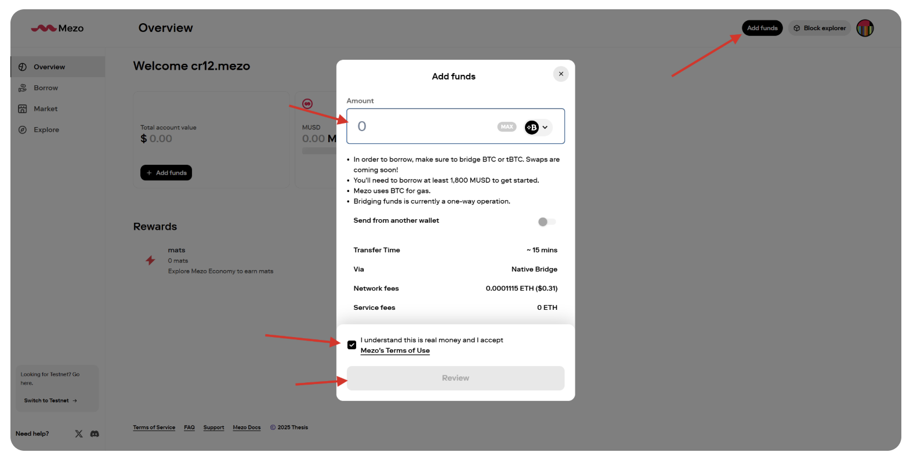
Task: Go to the Borrow page
Action: coord(45,88)
